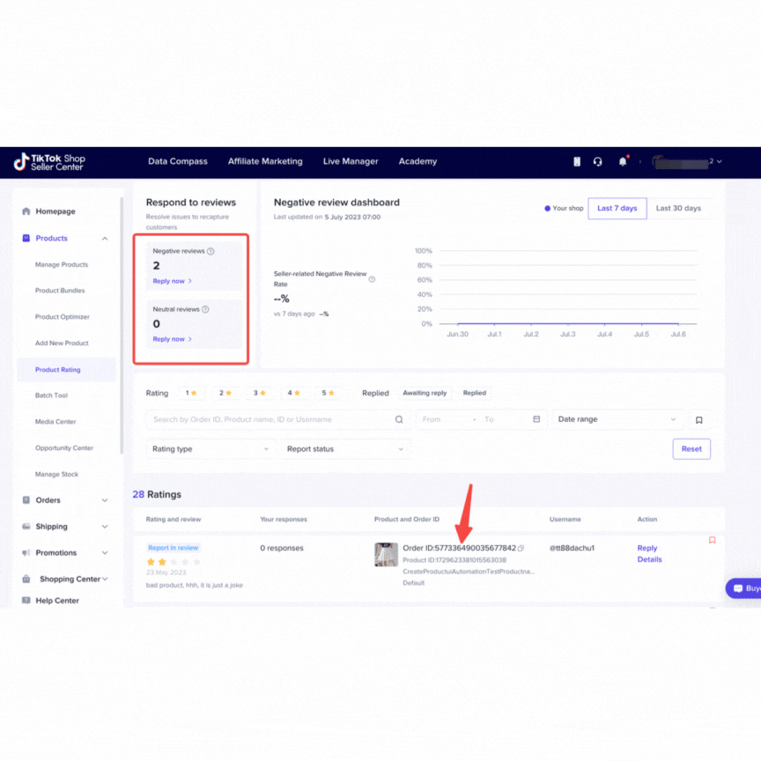Filter ratings by 3 stars

click(260, 393)
